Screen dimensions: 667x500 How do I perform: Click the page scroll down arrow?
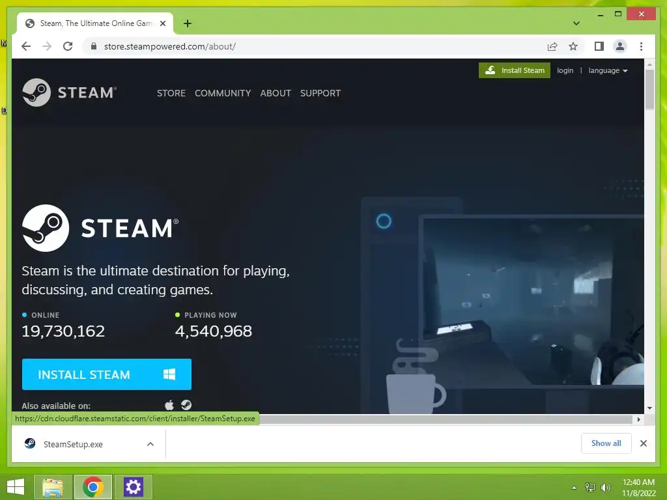point(649,408)
